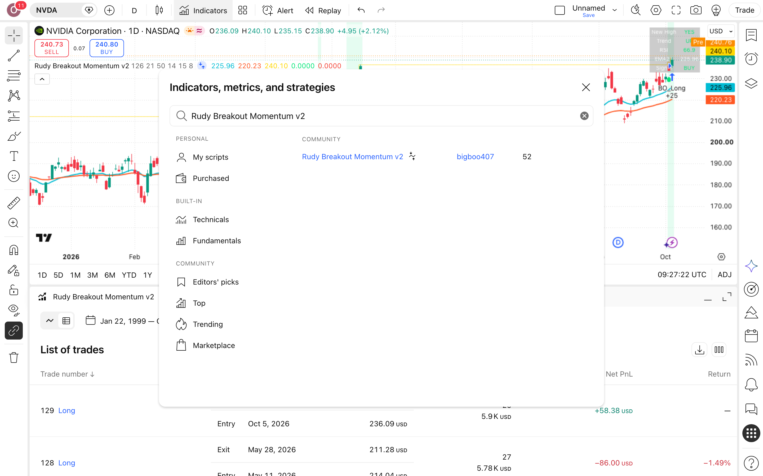
Task: Select the 3M time range
Action: pos(92,275)
